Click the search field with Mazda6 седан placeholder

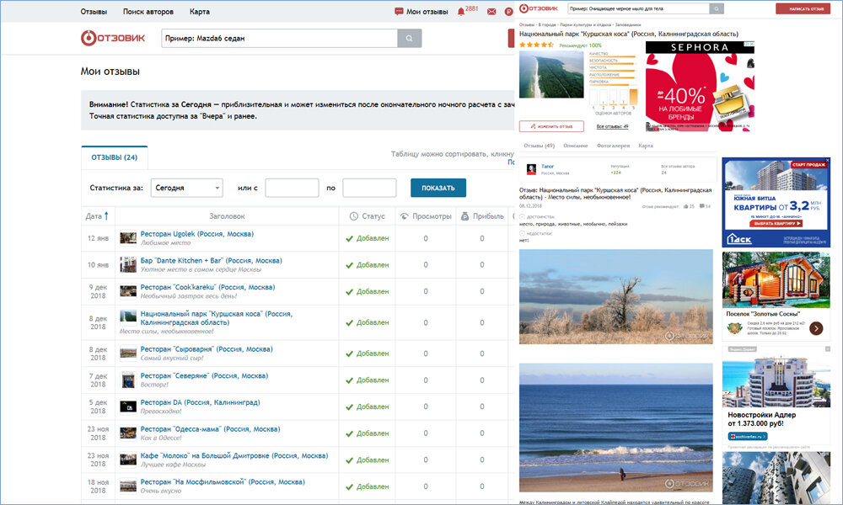tap(280, 38)
